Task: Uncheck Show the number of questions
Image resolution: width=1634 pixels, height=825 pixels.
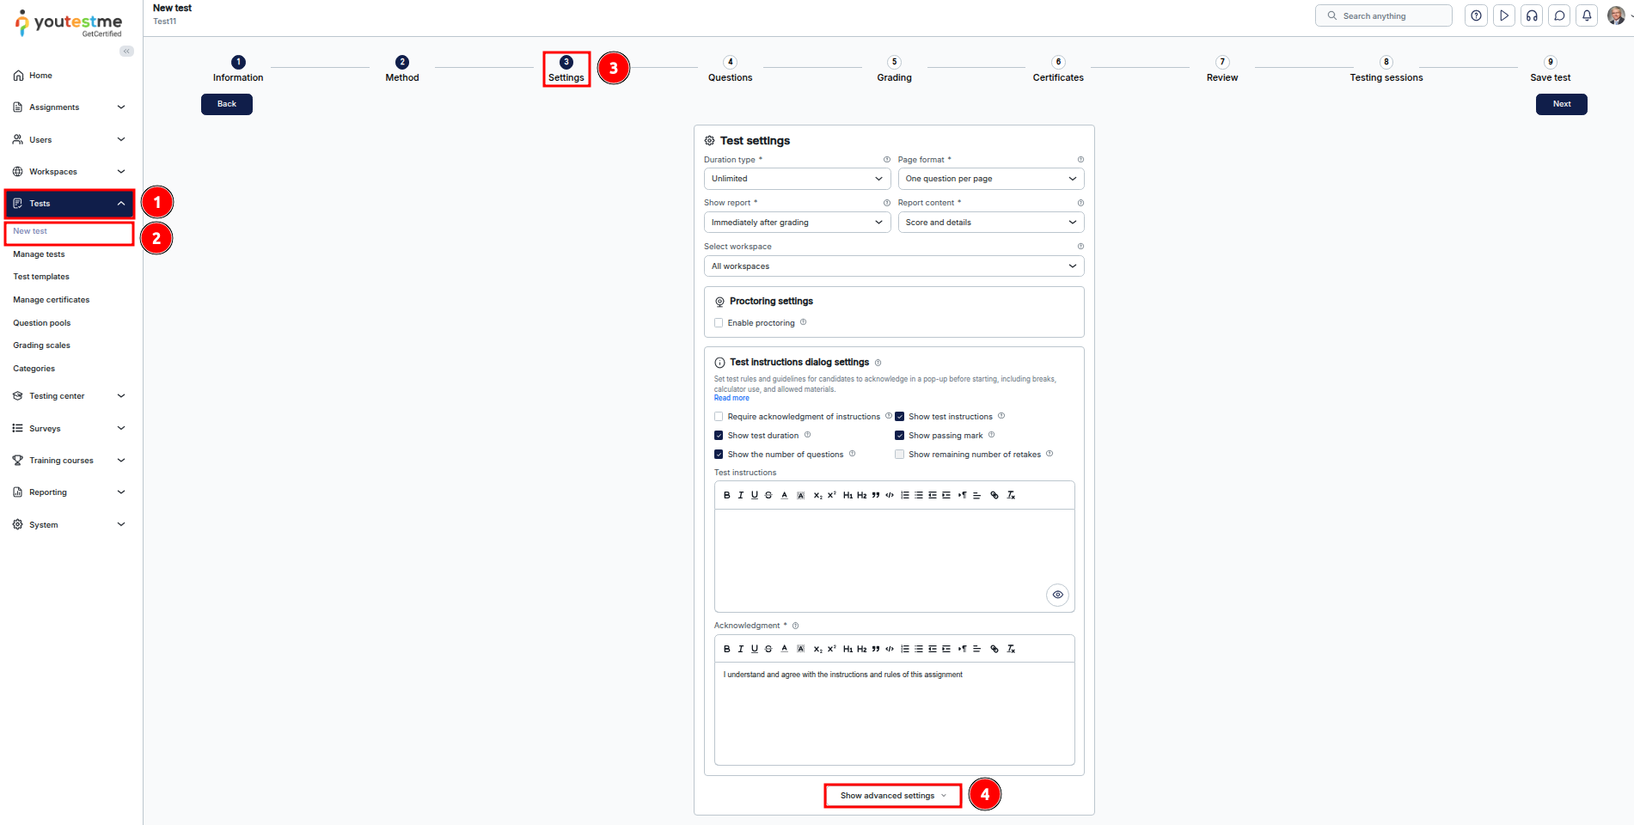Action: (x=719, y=455)
